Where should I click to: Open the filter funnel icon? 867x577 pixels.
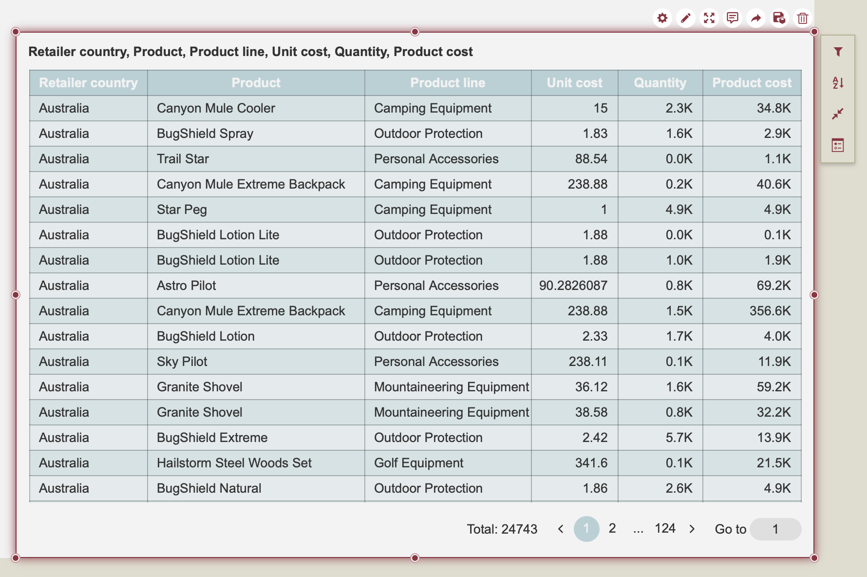tap(838, 52)
